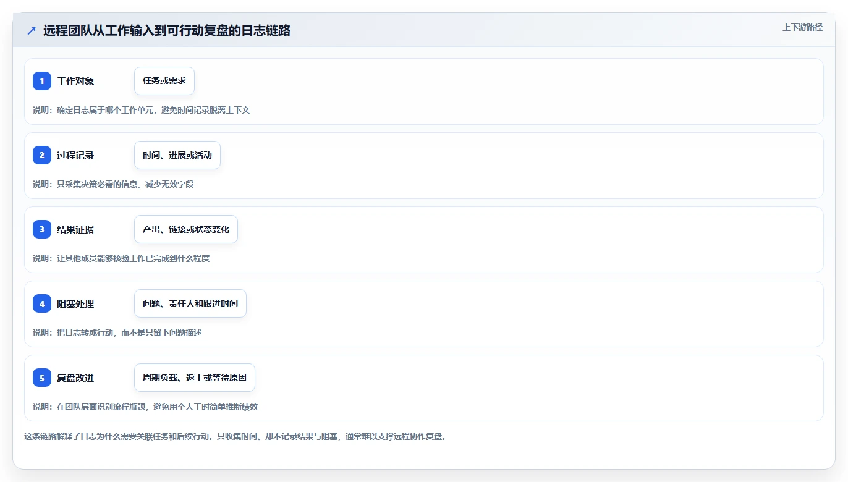Click the note 让其他成员能够核验工作
848x482 pixels.
(x=101, y=258)
